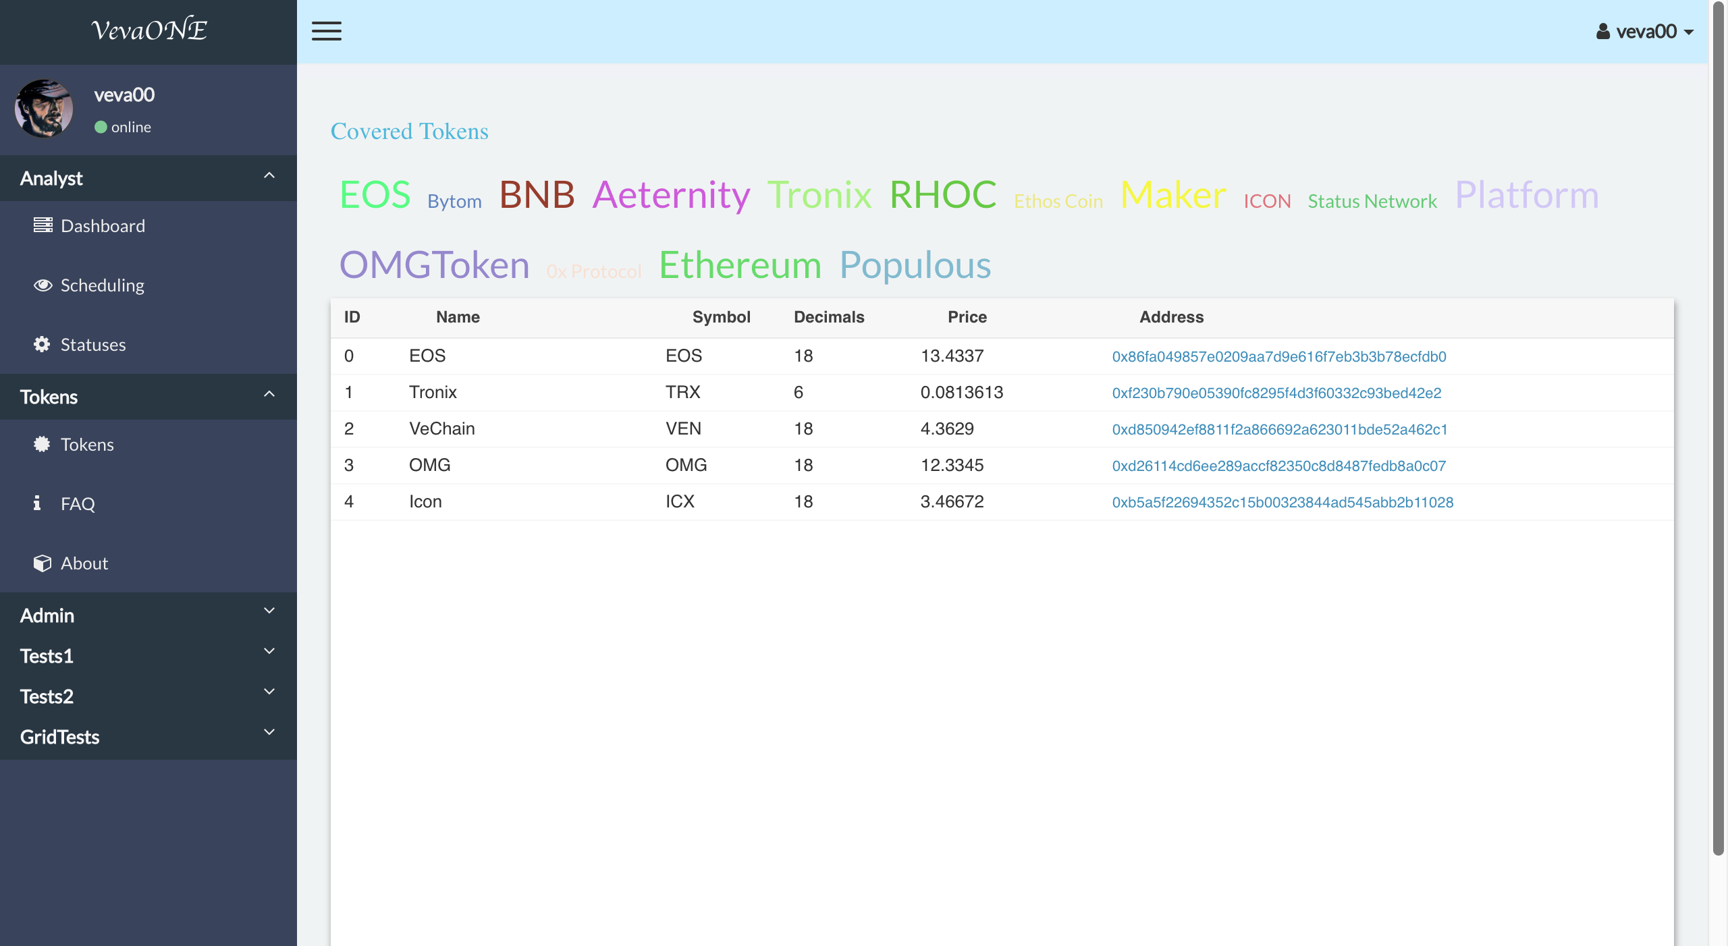Click ICON in the token cloud
The width and height of the screenshot is (1728, 946).
click(x=1267, y=201)
